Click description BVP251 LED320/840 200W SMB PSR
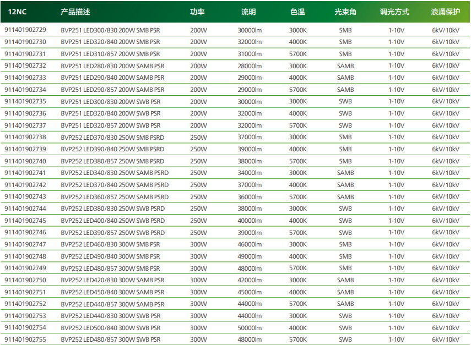This screenshot has width=471, height=345. (x=110, y=42)
